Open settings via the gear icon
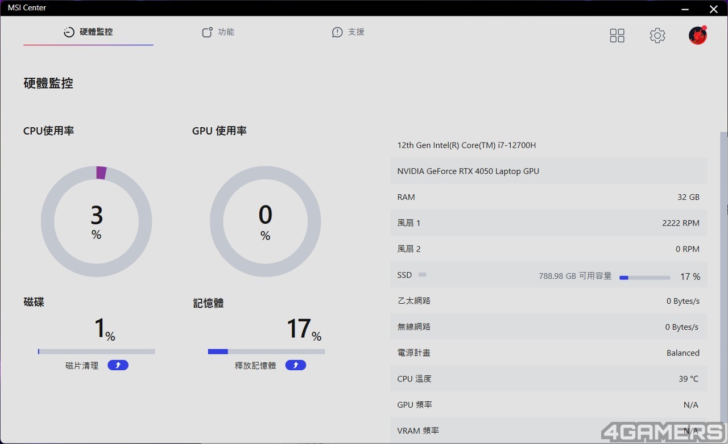This screenshot has height=444, width=728. [x=657, y=36]
